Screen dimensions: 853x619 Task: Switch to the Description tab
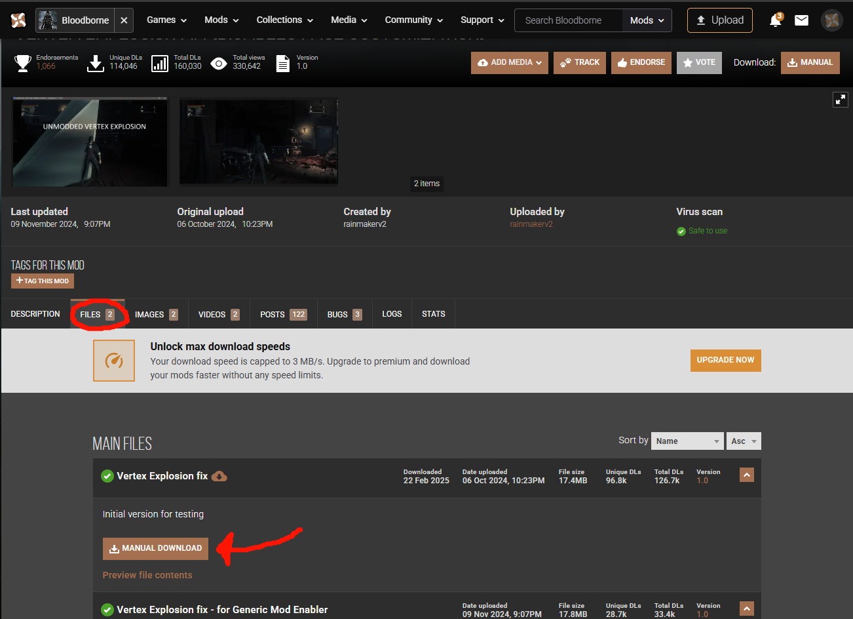35,314
